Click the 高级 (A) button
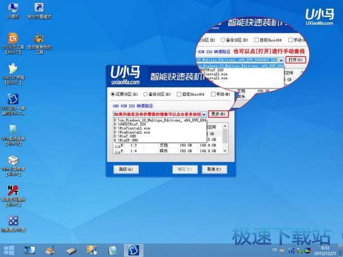The height and width of the screenshot is (257, 343). pos(126,169)
